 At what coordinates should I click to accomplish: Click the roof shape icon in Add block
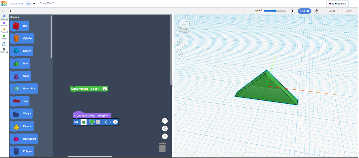(x=84, y=122)
